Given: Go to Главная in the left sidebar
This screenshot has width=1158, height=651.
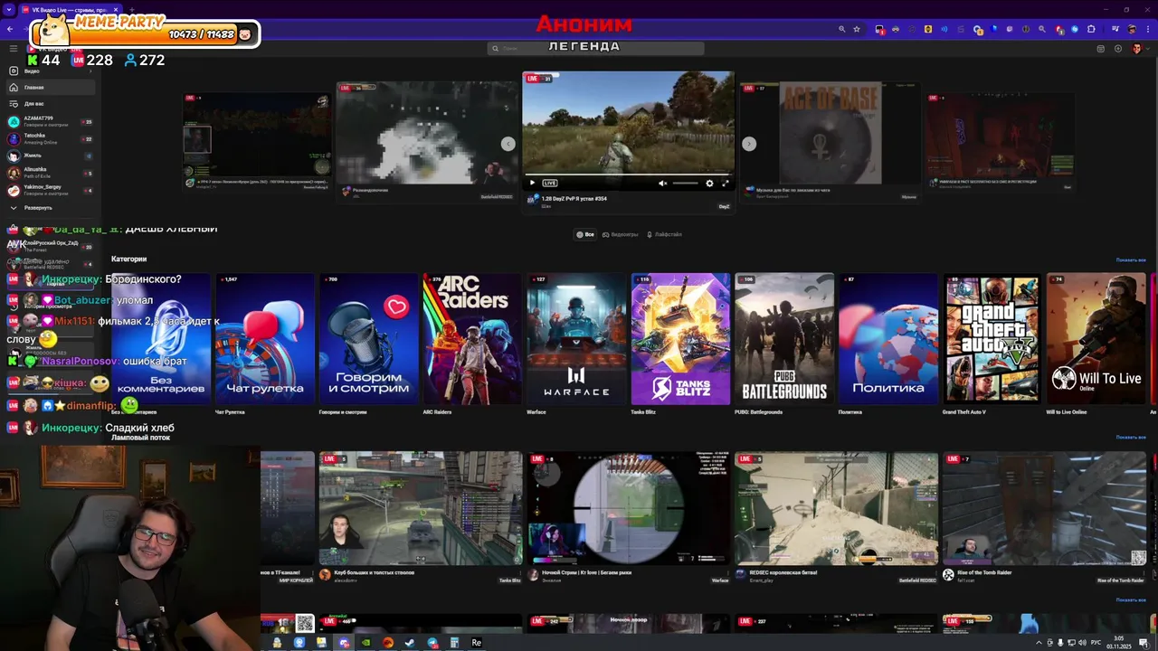Looking at the screenshot, I should tap(50, 88).
